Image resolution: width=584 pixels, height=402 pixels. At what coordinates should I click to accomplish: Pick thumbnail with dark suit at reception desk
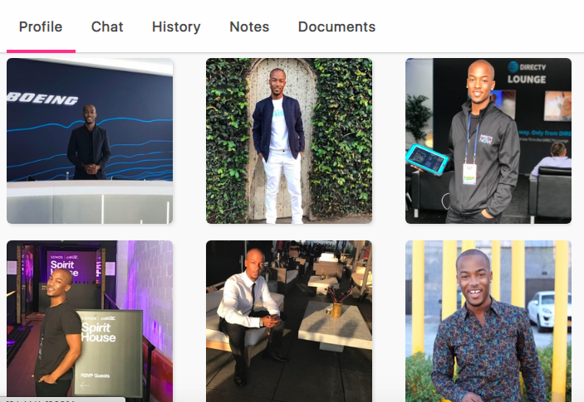click(x=90, y=141)
